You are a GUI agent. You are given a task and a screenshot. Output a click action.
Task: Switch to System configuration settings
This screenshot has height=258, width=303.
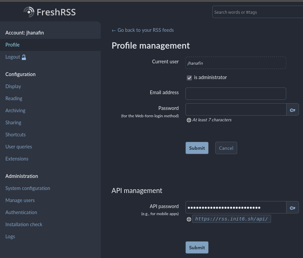click(28, 188)
